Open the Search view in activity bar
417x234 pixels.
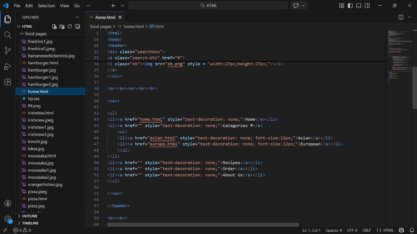pyautogui.click(x=8, y=35)
